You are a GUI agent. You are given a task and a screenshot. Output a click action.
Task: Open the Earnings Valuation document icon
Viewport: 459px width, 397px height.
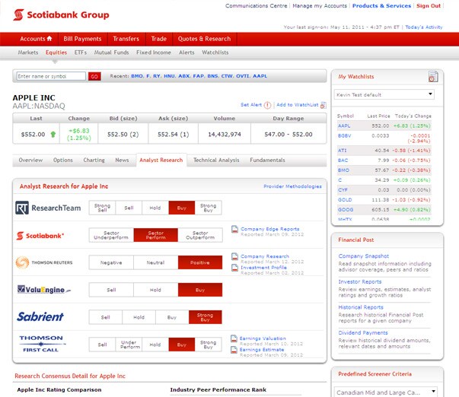pyautogui.click(x=235, y=339)
